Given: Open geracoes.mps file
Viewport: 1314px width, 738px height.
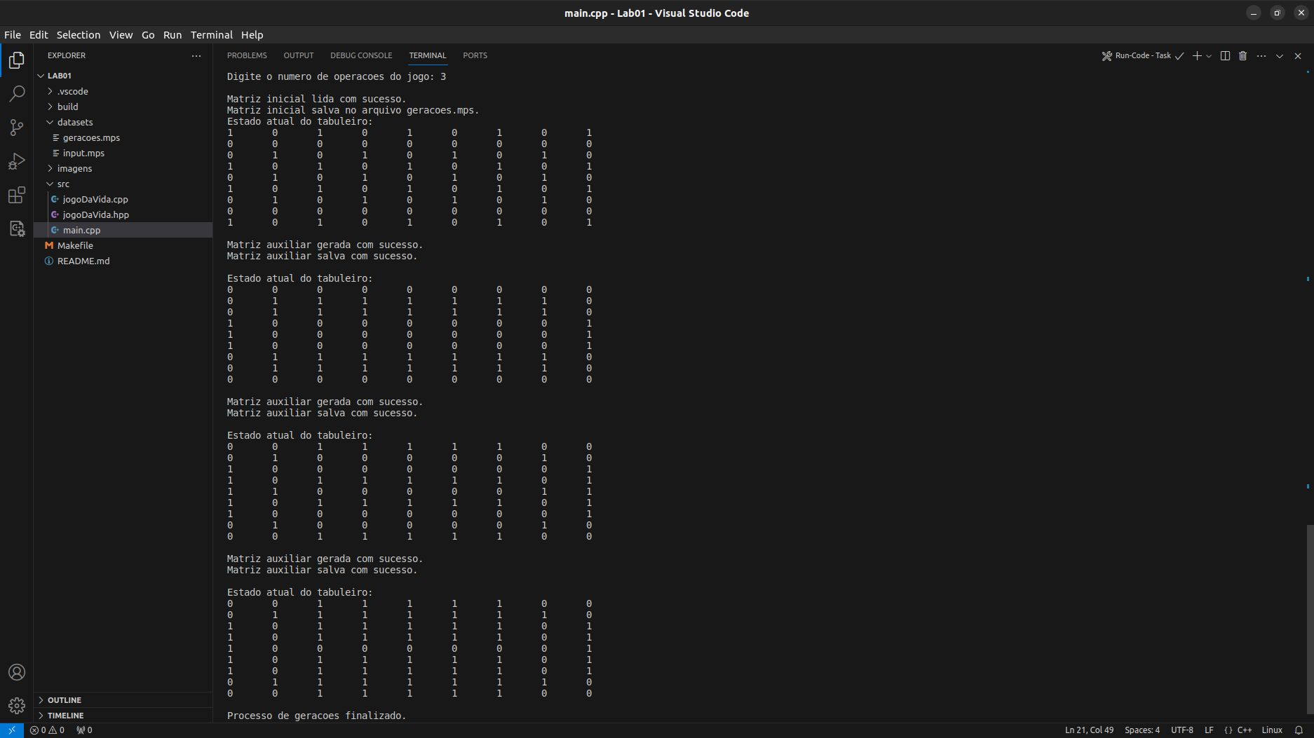Looking at the screenshot, I should tap(123, 137).
